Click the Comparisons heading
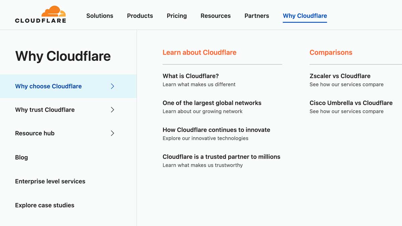This screenshot has height=226, width=402. (x=331, y=52)
